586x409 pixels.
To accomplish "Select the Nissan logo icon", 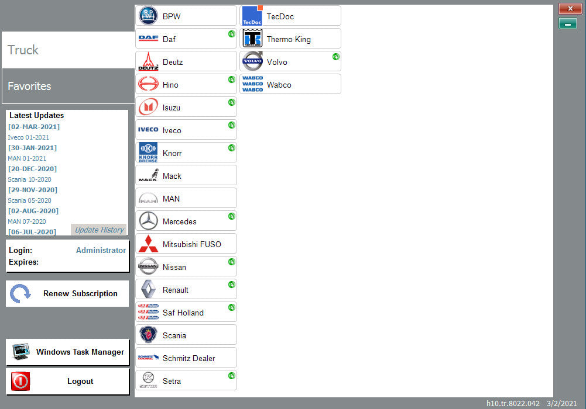I will point(148,266).
